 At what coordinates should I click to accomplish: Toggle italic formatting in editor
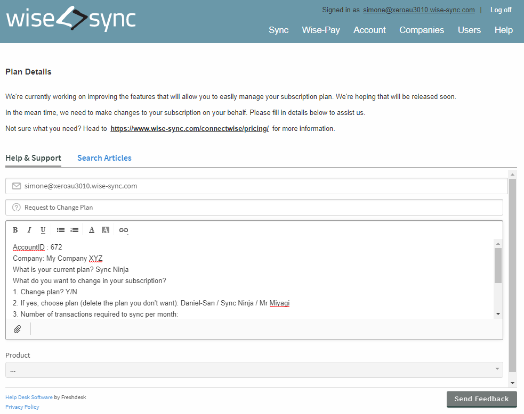tap(29, 230)
